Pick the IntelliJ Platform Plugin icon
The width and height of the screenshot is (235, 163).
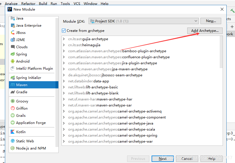pos(13,69)
